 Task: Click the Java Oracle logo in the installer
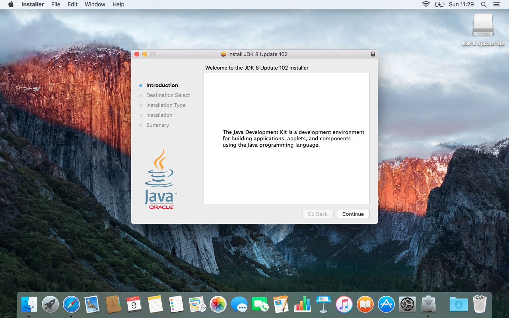(160, 178)
